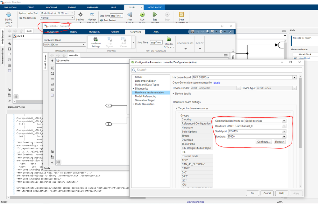Click Fit to View icon in controller palette
This screenshot has width=318, height=204.
(52, 73)
